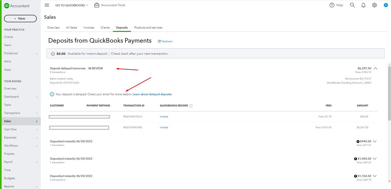Click transaction ID MQ0106070216
This screenshot has width=391, height=189.
[x=133, y=117]
